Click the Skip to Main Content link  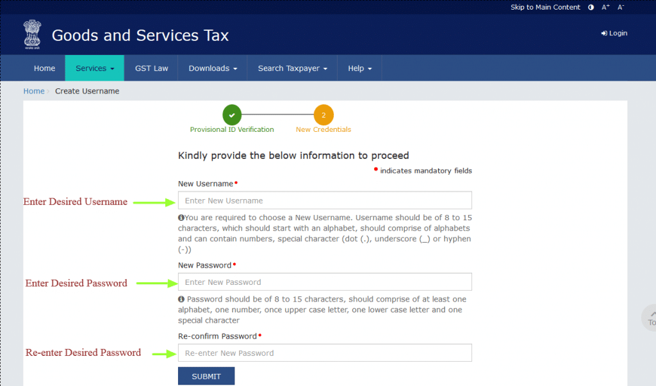(x=545, y=7)
